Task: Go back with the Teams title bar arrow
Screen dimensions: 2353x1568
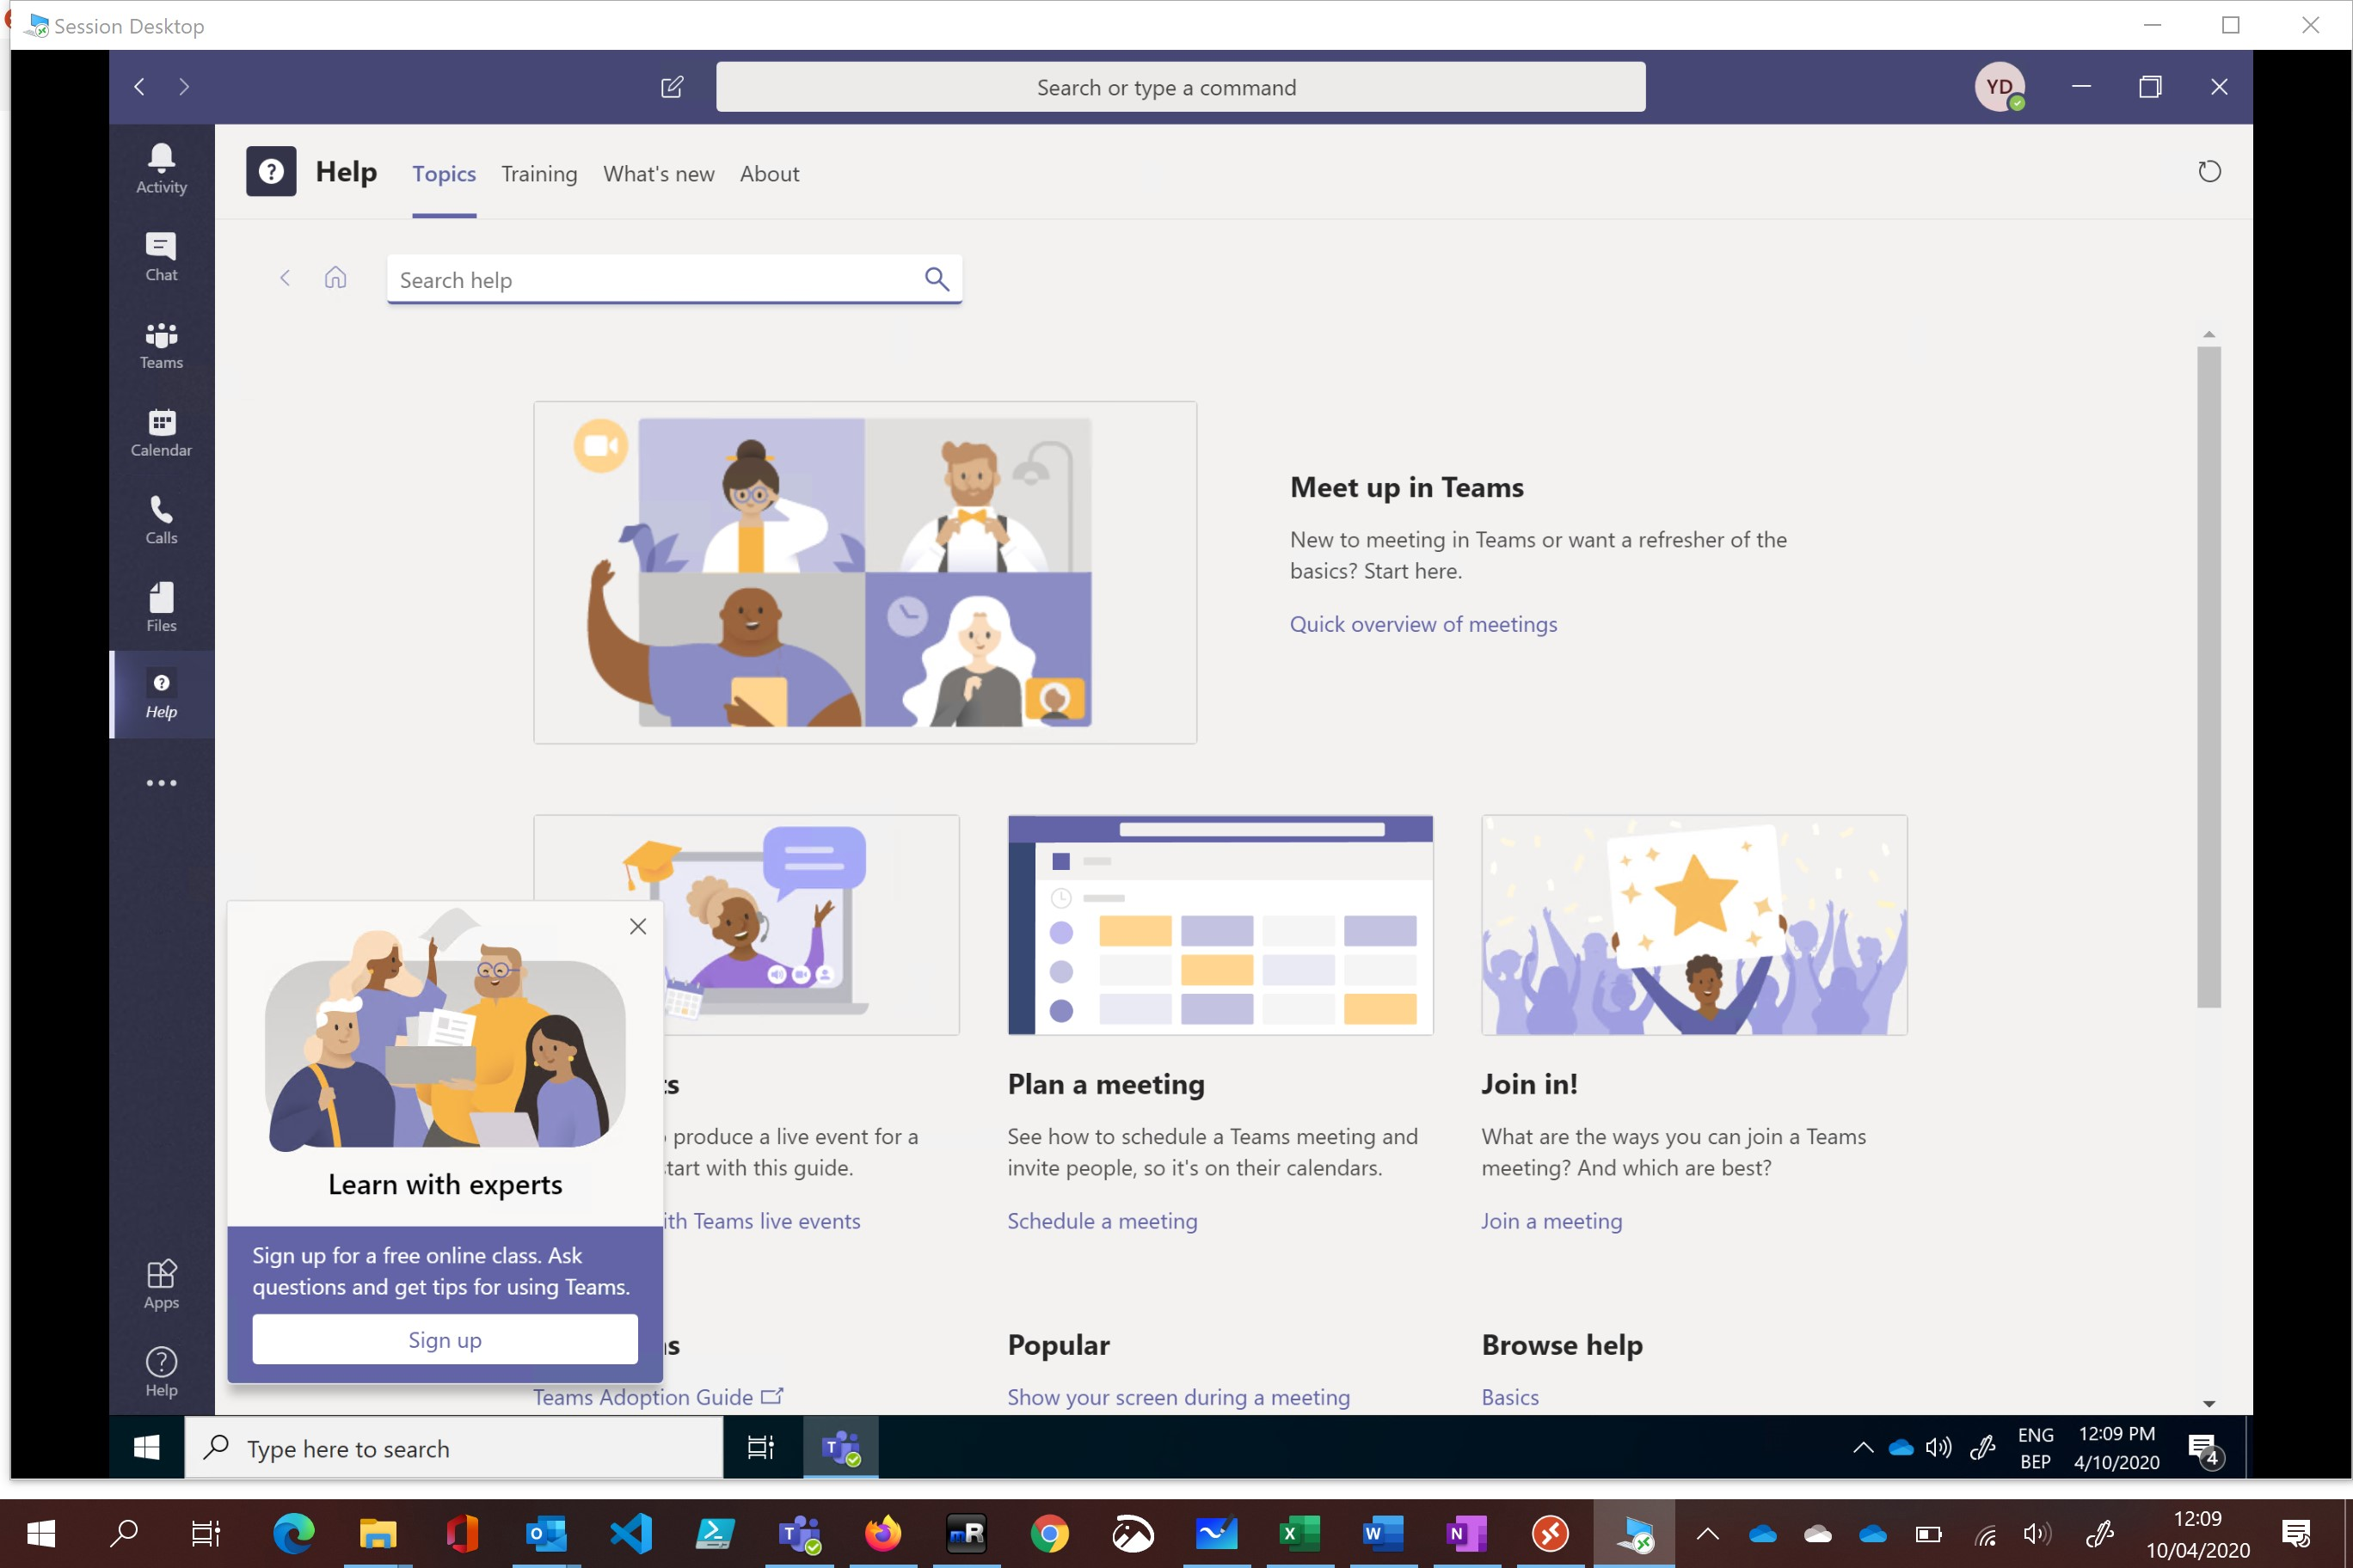Action: [140, 87]
